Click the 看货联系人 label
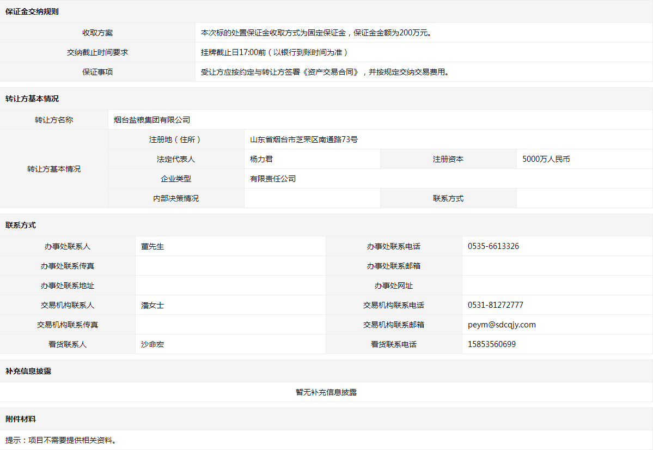The height and width of the screenshot is (450, 653). tap(68, 344)
